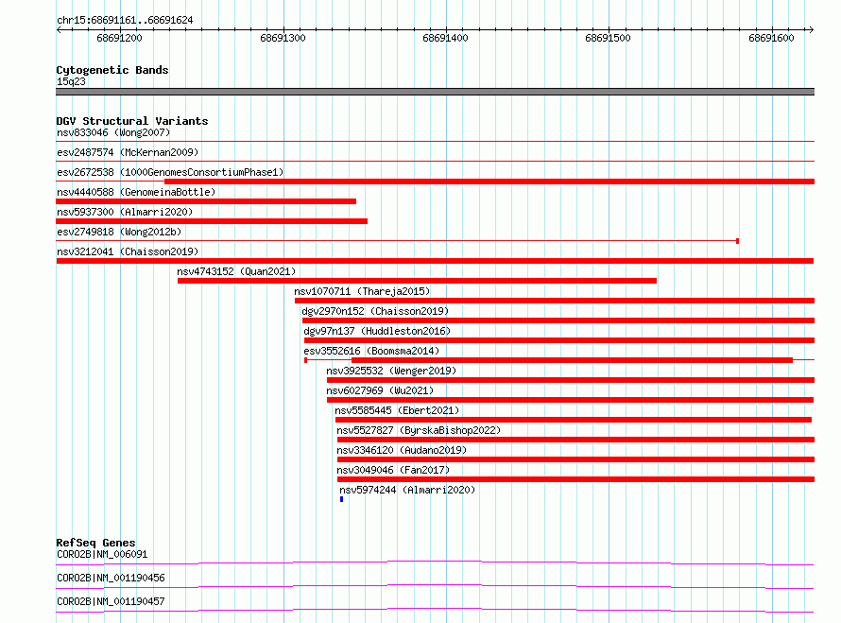Click the Cytogenetic Bands track title

point(112,70)
